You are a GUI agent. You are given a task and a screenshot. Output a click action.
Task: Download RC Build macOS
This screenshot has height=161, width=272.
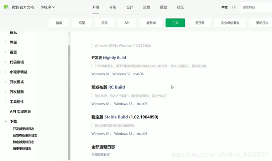tap(142, 104)
